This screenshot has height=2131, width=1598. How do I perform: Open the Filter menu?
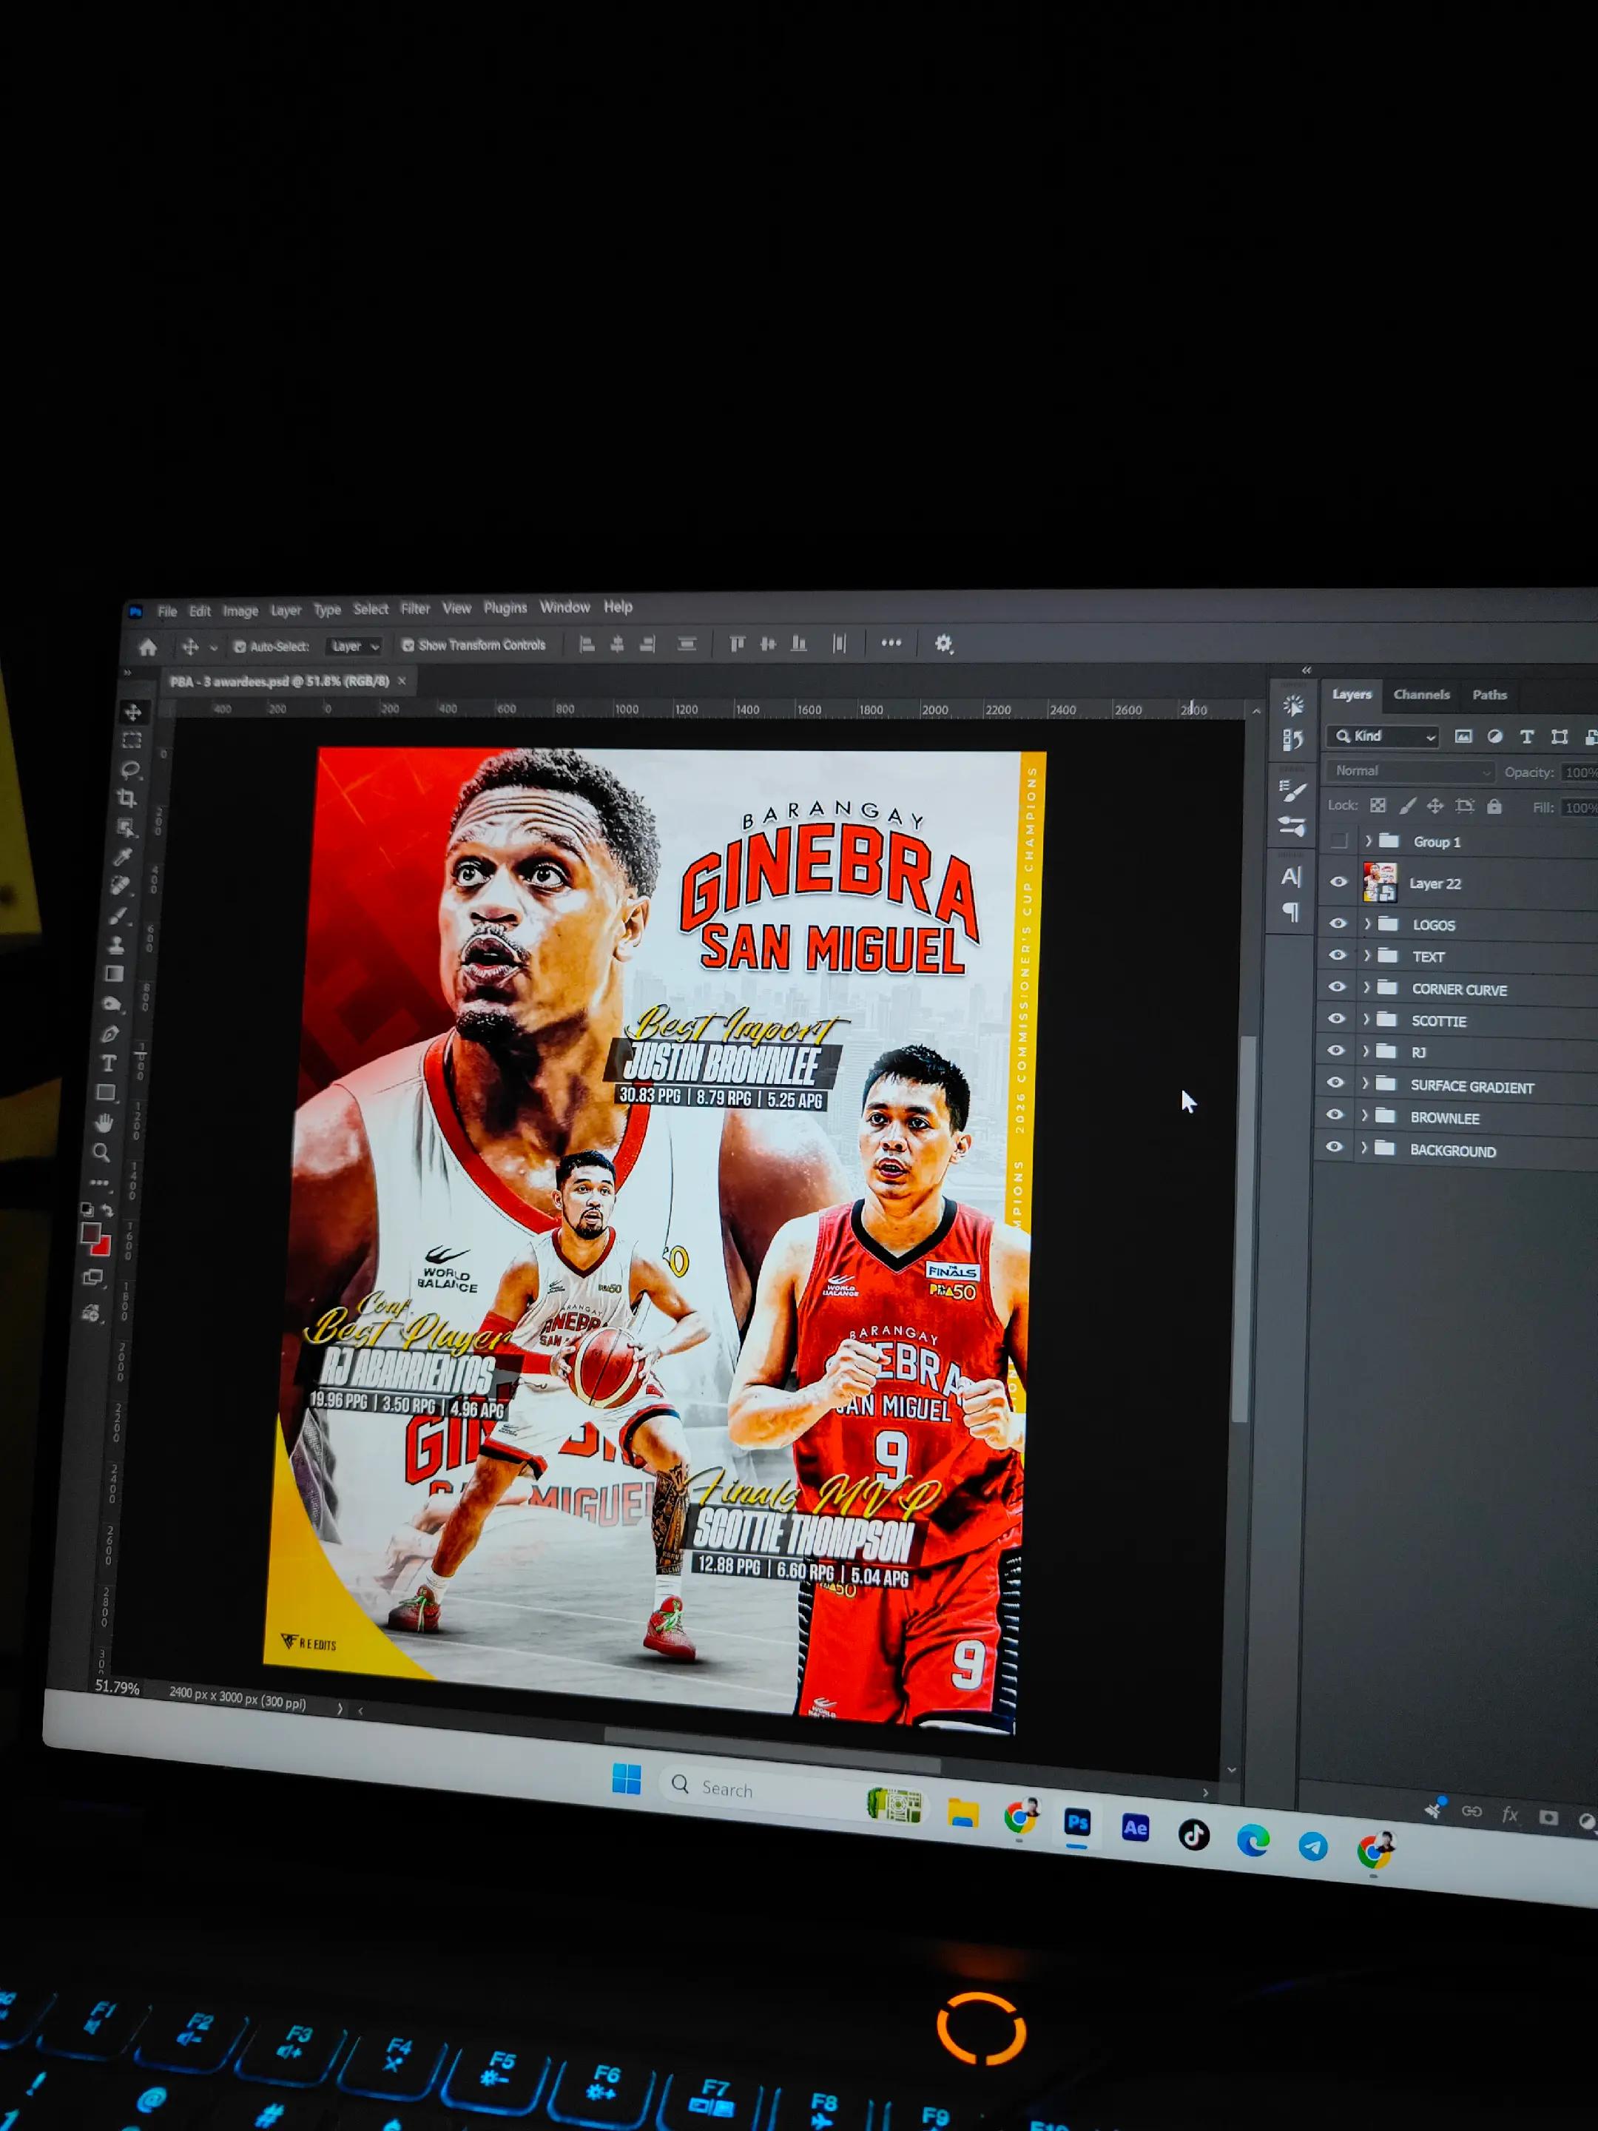(x=415, y=608)
